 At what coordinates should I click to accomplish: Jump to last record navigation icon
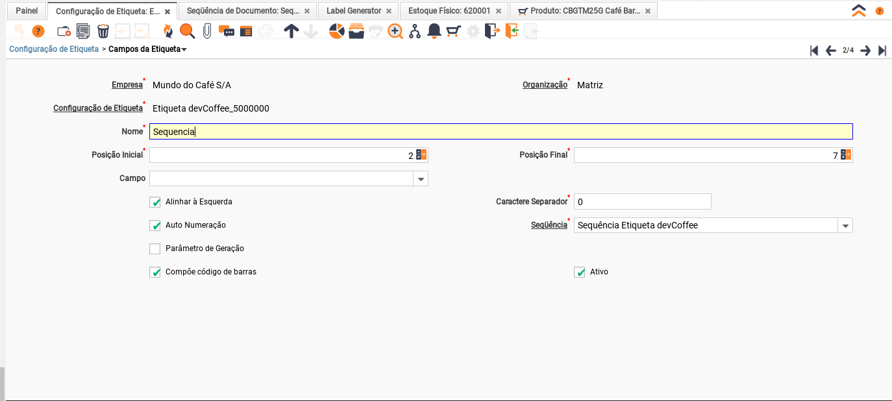(882, 51)
